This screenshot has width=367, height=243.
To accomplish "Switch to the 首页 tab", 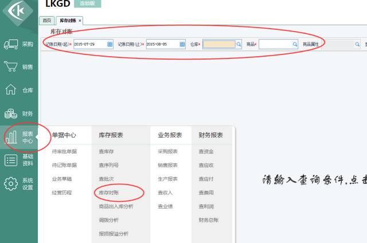I will pos(47,21).
